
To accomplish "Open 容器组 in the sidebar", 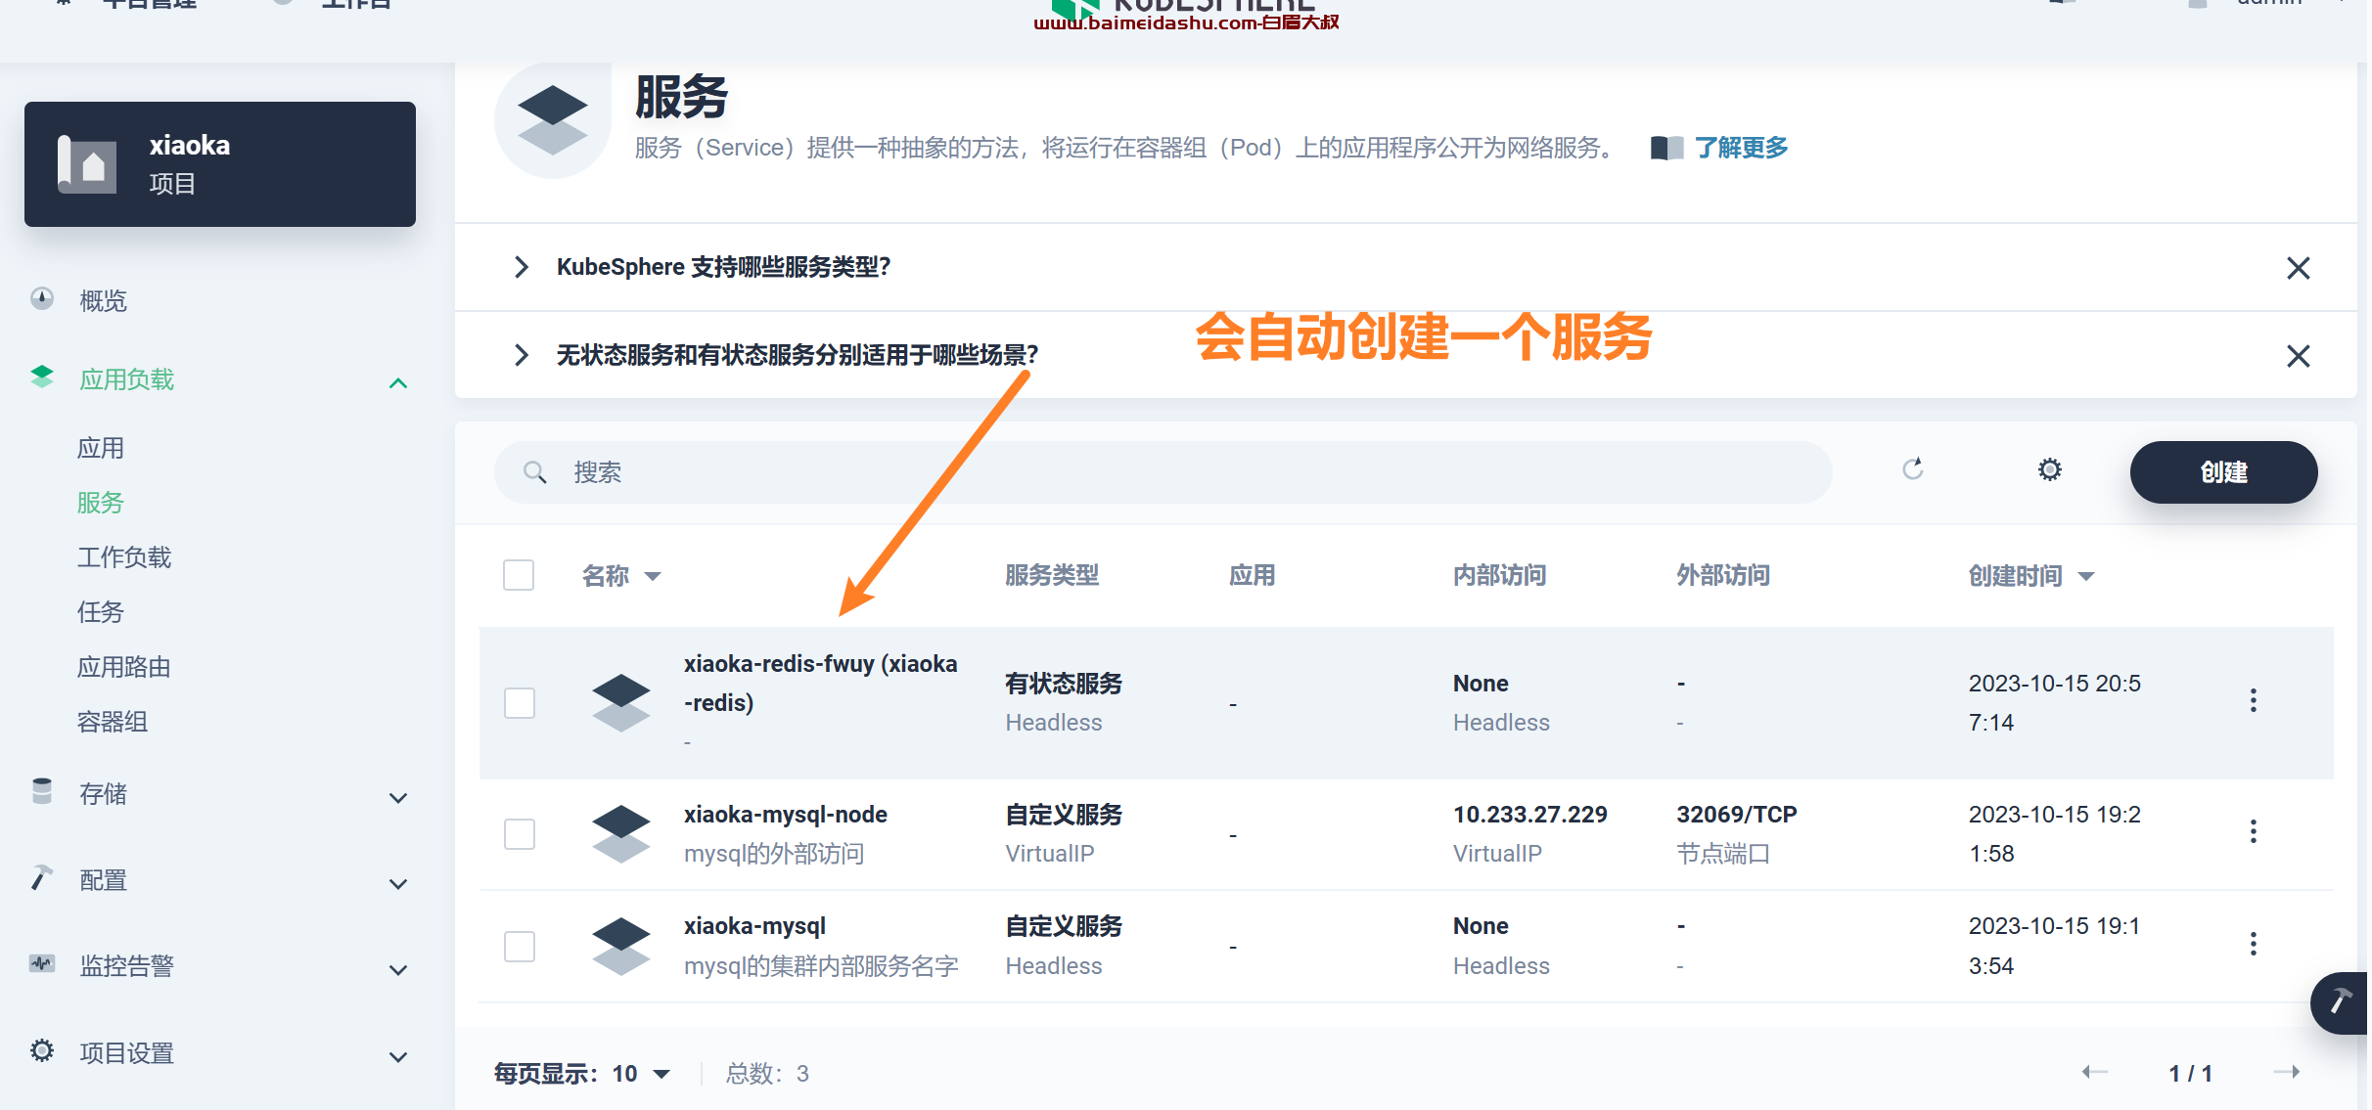I will (113, 722).
